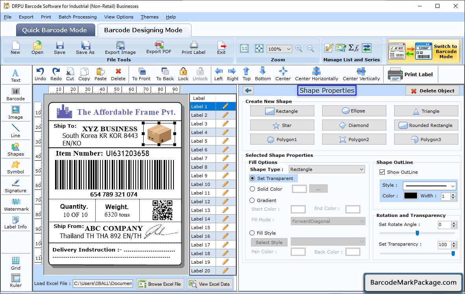
Task: Export label as PDF
Action: (159, 48)
